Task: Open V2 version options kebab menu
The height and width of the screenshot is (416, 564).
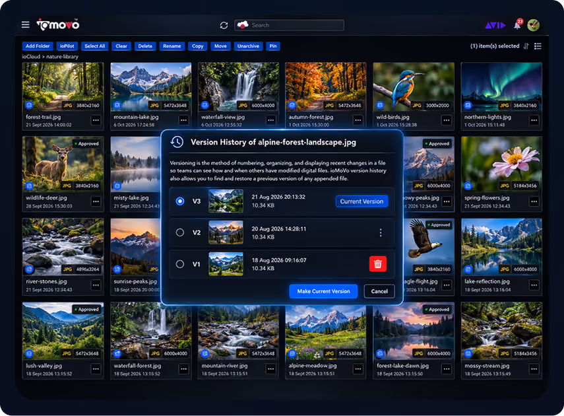Action: [381, 232]
